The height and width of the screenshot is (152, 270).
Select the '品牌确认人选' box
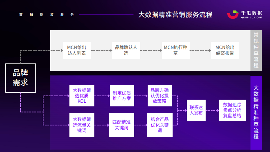(126, 50)
